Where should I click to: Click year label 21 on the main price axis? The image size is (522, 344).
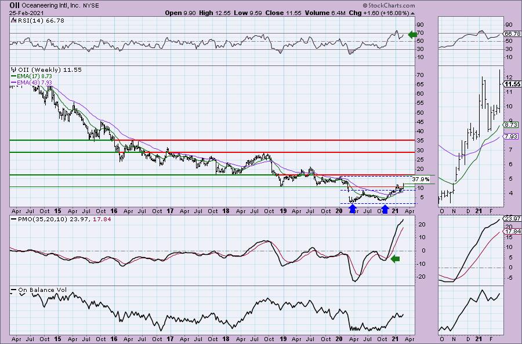click(x=396, y=211)
